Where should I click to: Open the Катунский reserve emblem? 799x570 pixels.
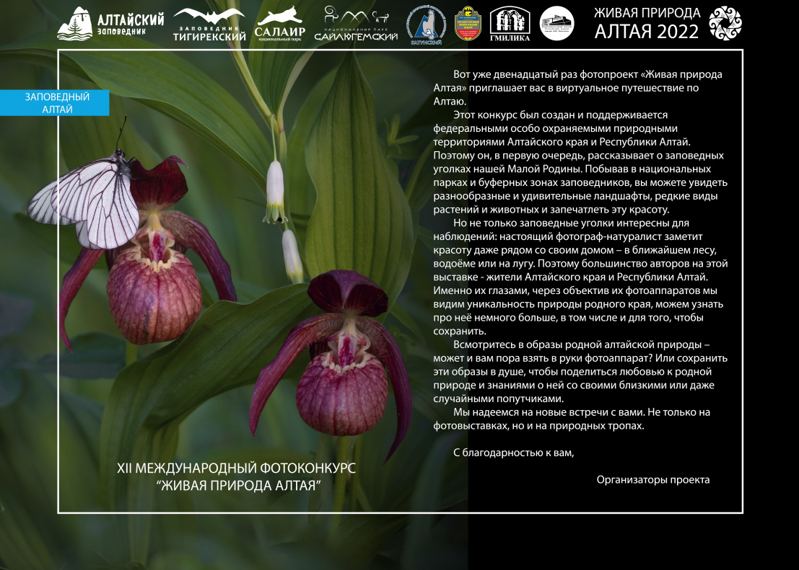click(426, 24)
